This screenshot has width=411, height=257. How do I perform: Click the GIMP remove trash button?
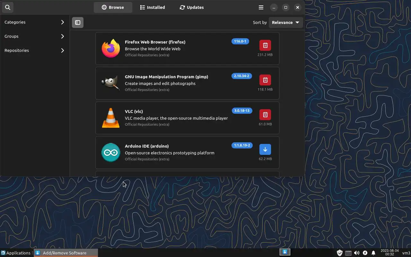(265, 80)
